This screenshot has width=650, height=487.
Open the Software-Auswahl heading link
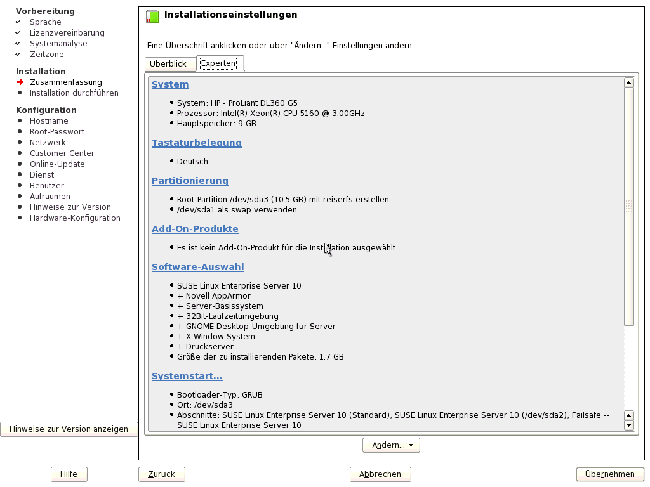pos(198,267)
